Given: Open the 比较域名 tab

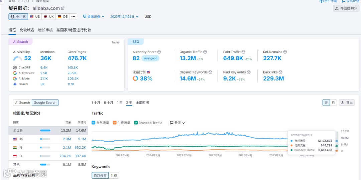Looking at the screenshot, I should pyautogui.click(x=27, y=30).
